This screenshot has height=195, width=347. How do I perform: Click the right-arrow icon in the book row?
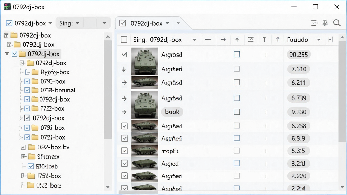tap(124, 112)
